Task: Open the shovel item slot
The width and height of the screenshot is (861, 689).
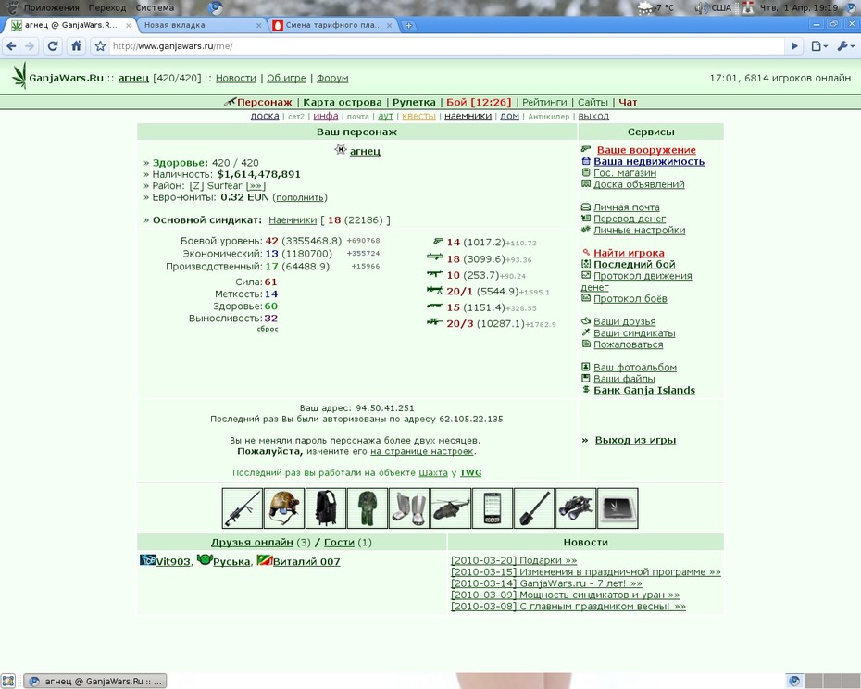Action: (x=534, y=508)
